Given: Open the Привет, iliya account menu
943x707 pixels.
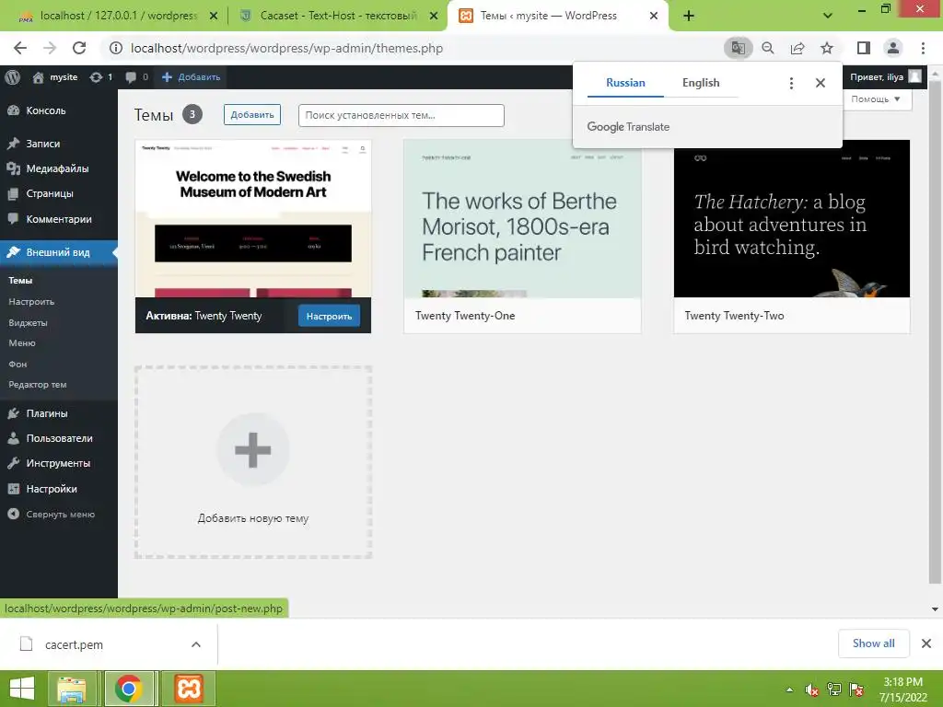Looking at the screenshot, I should pos(885,77).
